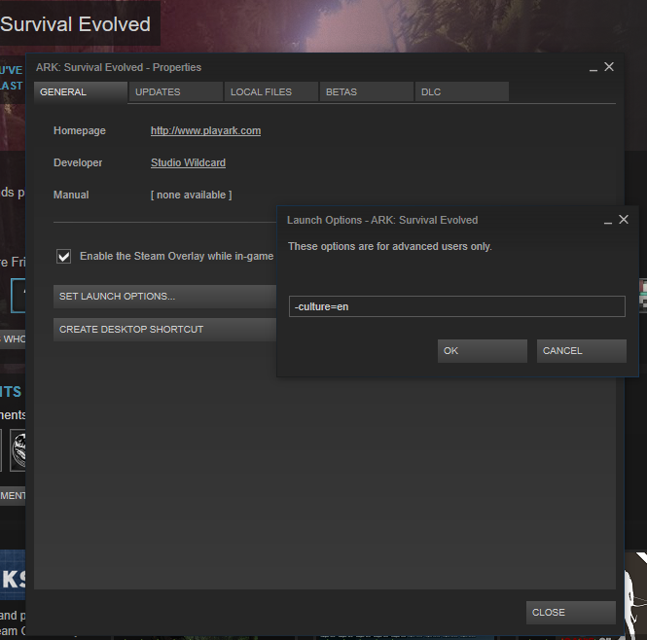
Task: Toggle Enable the Steam Overlay checkbox
Action: 64,256
